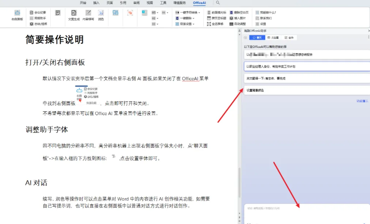Click heading 打开/关闭右侧面板
This screenshot has width=370, height=224.
pyautogui.click(x=55, y=62)
